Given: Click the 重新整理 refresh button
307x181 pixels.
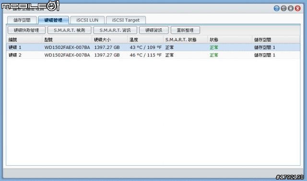Looking at the screenshot, I should [x=185, y=30].
